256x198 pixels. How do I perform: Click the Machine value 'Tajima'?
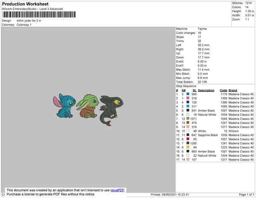point(202,29)
